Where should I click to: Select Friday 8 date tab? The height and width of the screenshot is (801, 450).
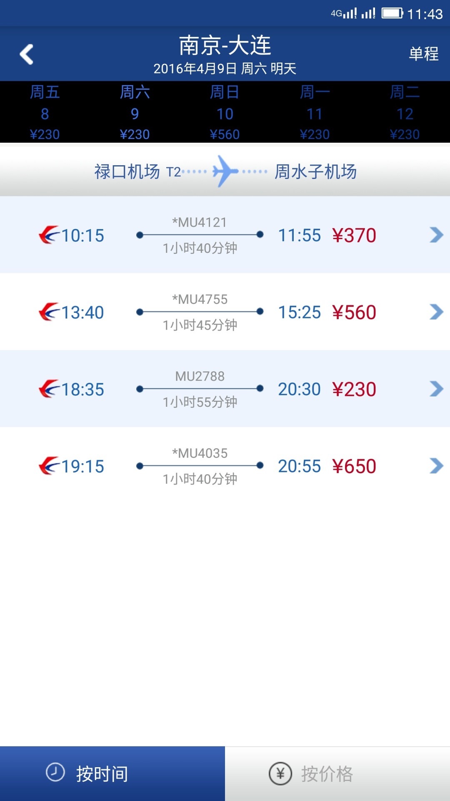(x=45, y=113)
